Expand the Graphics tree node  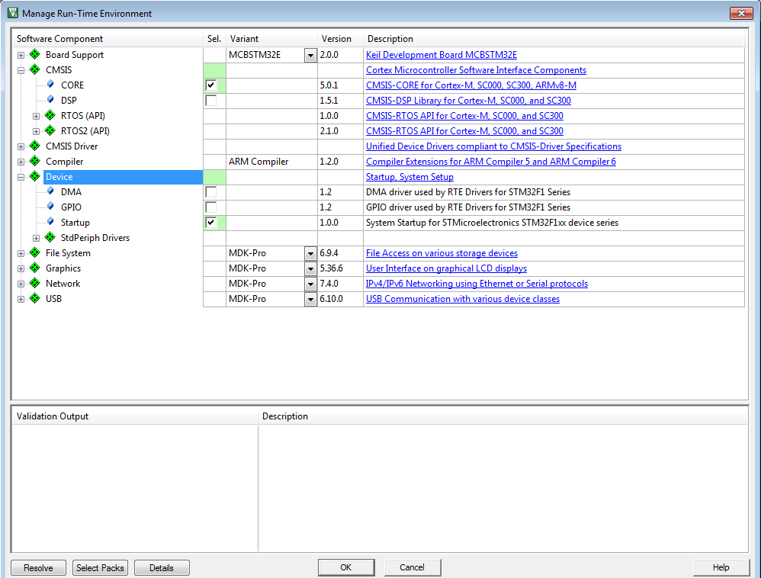[21, 269]
